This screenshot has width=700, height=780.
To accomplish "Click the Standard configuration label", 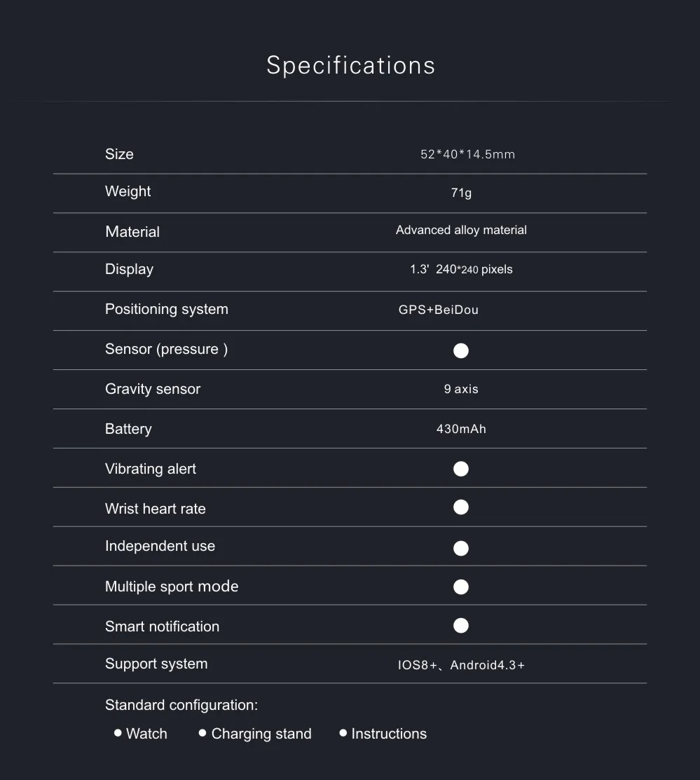I will [181, 705].
